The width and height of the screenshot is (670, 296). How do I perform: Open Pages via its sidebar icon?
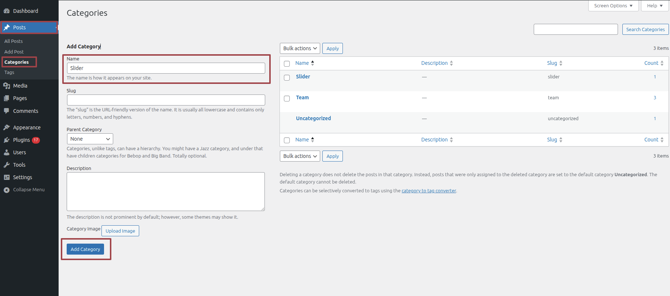pos(7,98)
